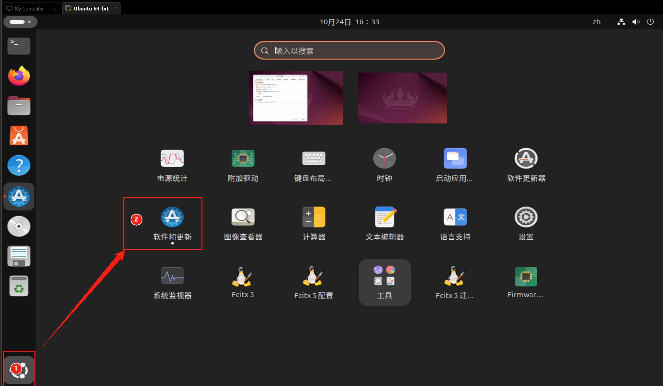Open the Fcitx 5 配置 app
Viewport: 663px width, 386px height.
coord(314,276)
